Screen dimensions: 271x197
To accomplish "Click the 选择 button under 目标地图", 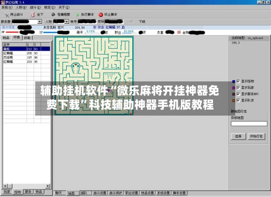I will (238, 136).
